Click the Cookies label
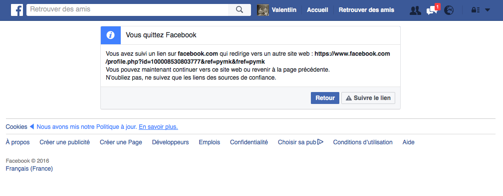 (16, 127)
